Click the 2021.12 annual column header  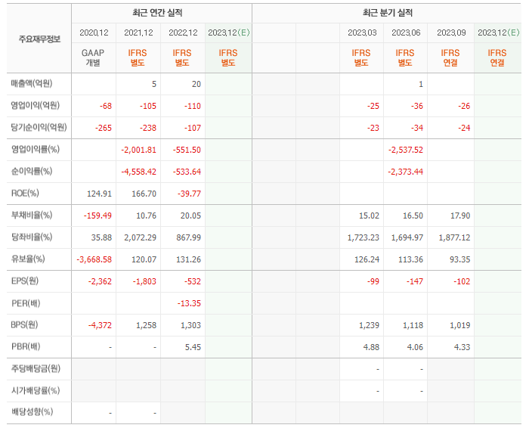pyautogui.click(x=138, y=33)
